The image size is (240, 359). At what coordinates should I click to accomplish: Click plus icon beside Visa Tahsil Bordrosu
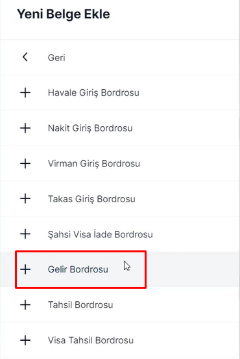[25, 340]
